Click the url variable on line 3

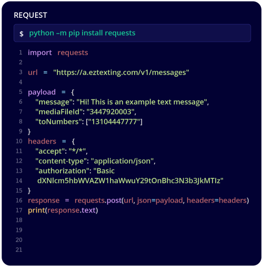click(33, 72)
